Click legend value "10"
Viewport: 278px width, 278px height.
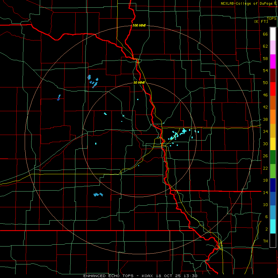pyautogui.click(x=265, y=204)
